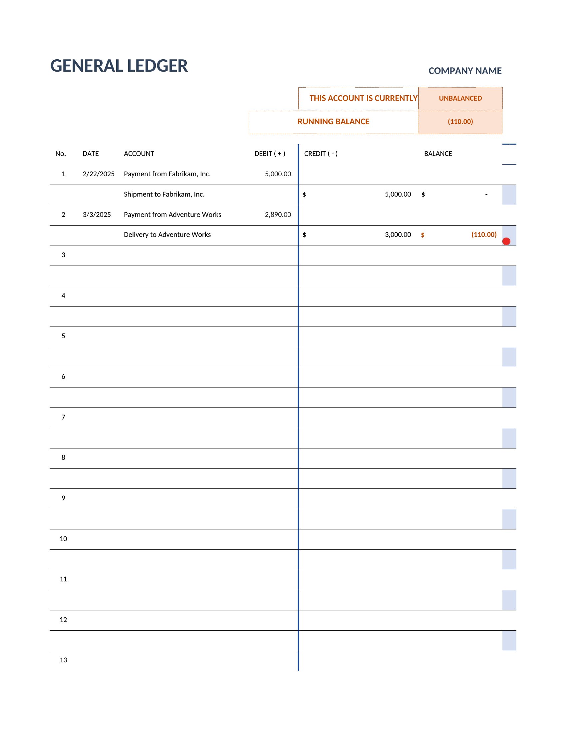This screenshot has height=733, width=566.
Task: Click the 5,000.00 debit amount
Action: (278, 174)
